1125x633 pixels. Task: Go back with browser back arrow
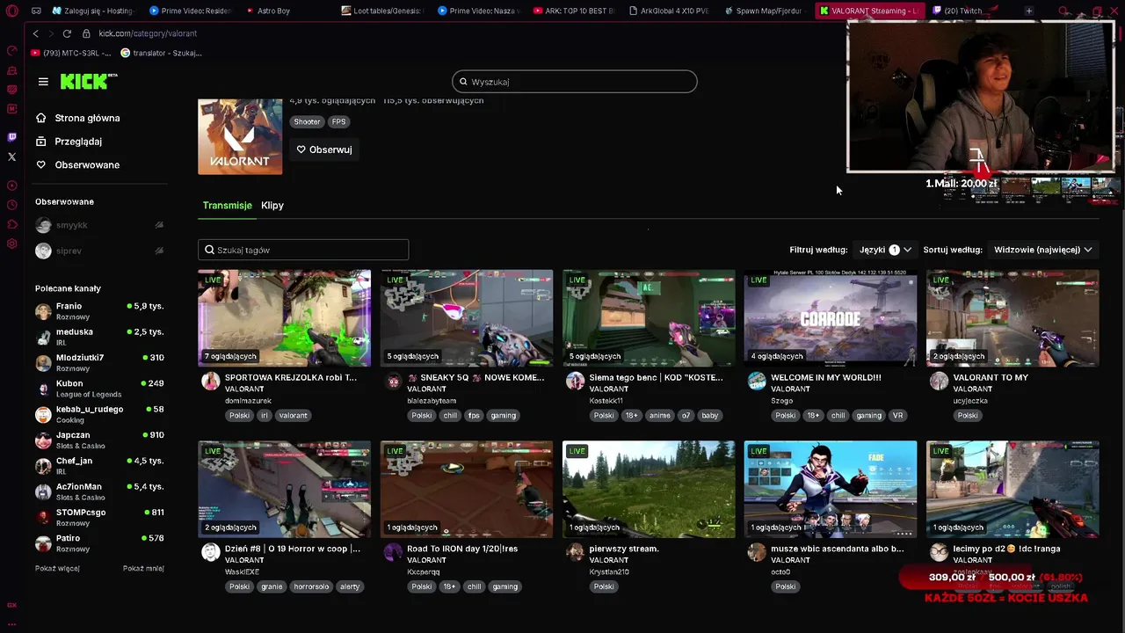35,33
